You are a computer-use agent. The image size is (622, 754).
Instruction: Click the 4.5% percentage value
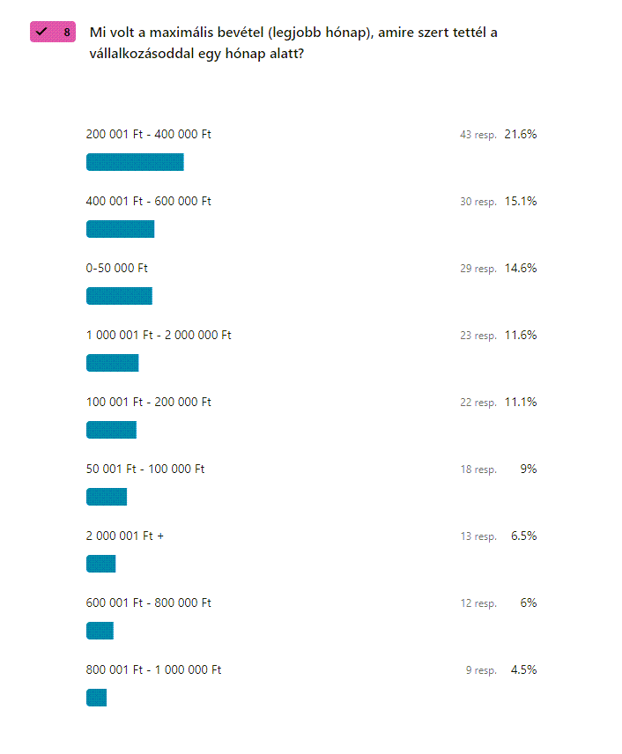point(524,669)
